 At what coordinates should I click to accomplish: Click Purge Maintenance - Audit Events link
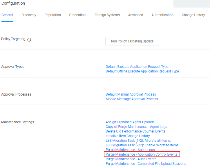[131, 159]
